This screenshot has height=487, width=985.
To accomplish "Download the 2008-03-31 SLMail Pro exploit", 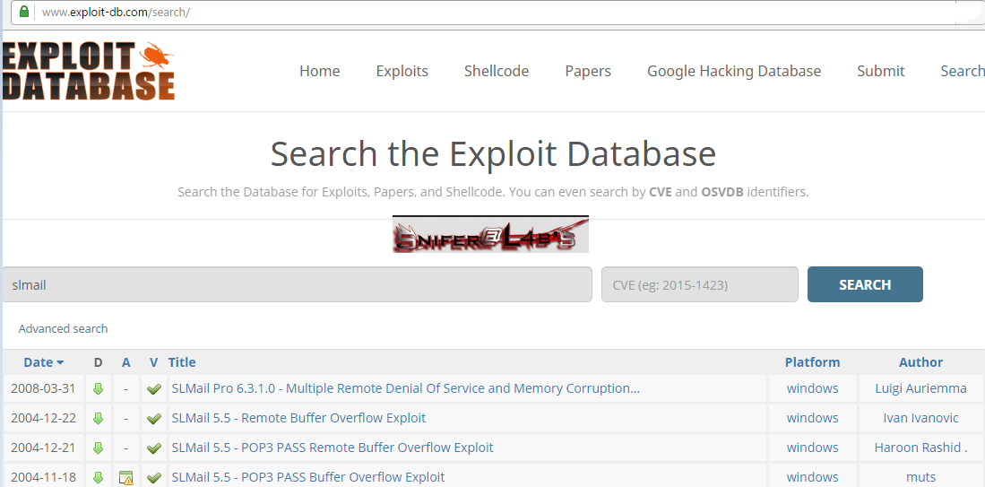I will (98, 389).
